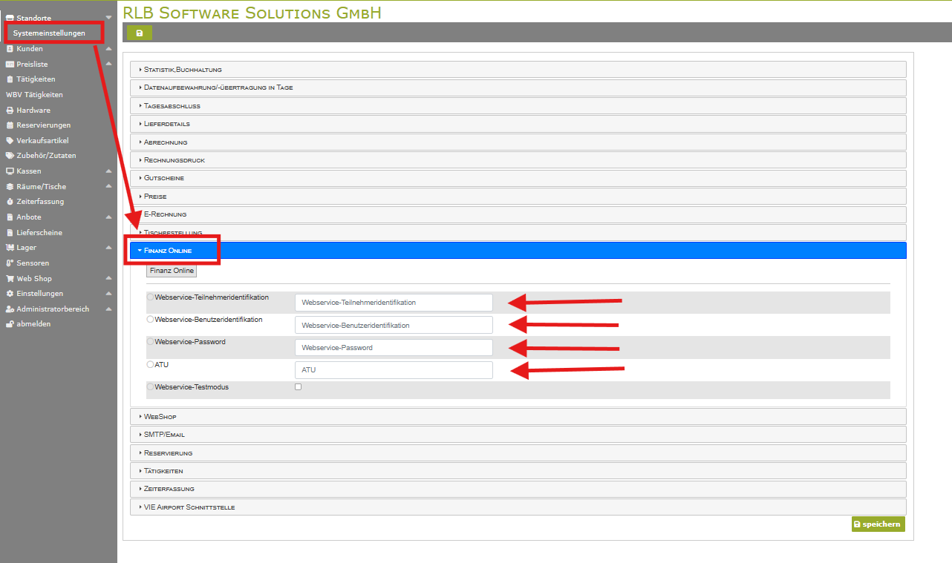The height and width of the screenshot is (563, 952).
Task: Click the tag icon beside Verkaufsartikel
Action: tap(10, 141)
